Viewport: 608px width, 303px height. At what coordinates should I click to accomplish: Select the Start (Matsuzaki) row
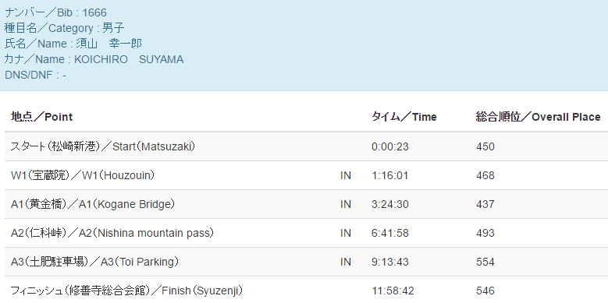[306, 146]
